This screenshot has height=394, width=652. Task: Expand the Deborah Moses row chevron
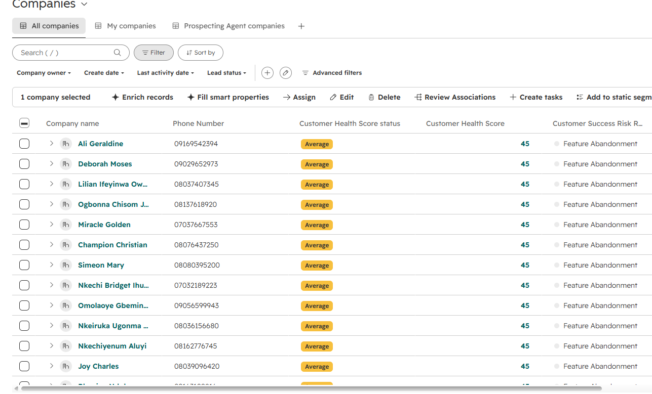(x=51, y=163)
